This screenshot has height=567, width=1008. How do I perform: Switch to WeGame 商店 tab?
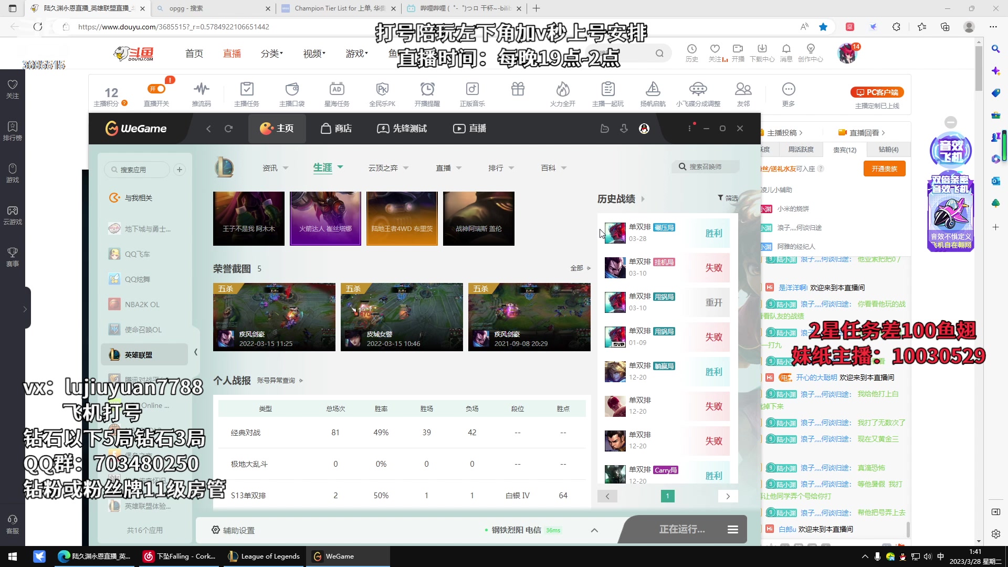336,129
